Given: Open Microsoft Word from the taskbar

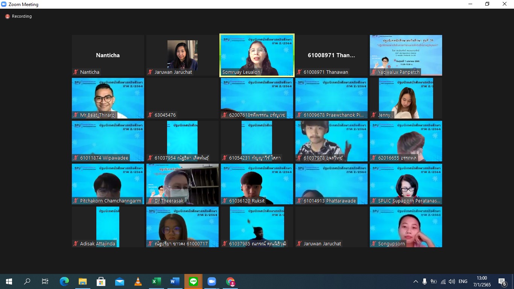Looking at the screenshot, I should 175,281.
